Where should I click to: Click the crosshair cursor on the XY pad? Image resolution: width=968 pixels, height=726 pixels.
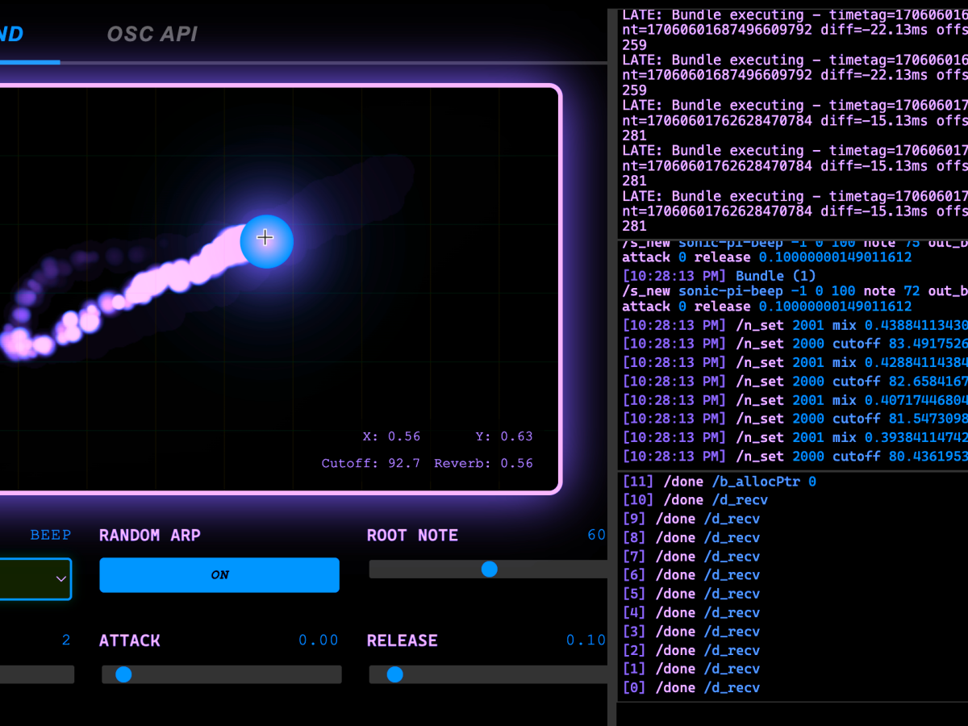[265, 237]
